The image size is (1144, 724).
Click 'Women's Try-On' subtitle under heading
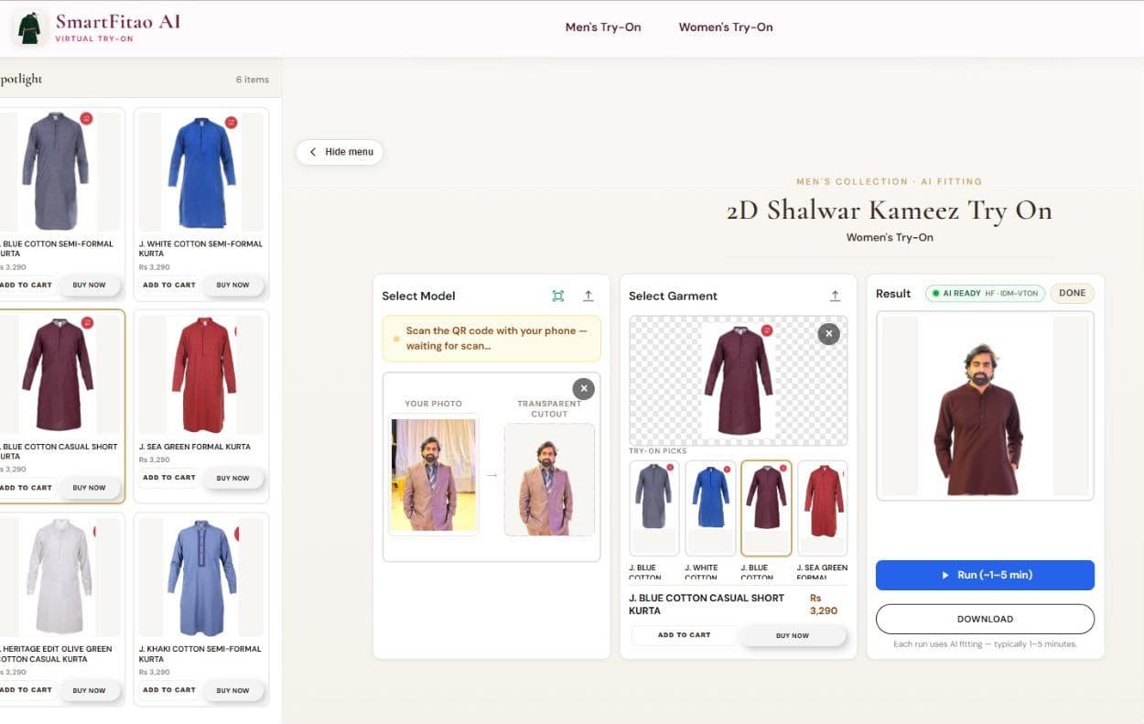890,237
